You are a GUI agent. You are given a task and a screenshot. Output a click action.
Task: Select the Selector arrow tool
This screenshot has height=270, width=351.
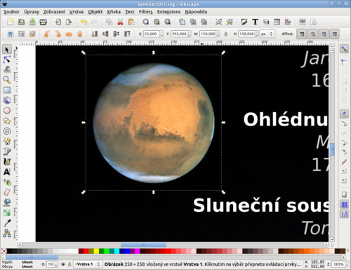(7, 50)
